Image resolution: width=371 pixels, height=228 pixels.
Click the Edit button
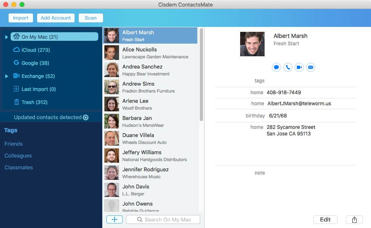tap(325, 219)
